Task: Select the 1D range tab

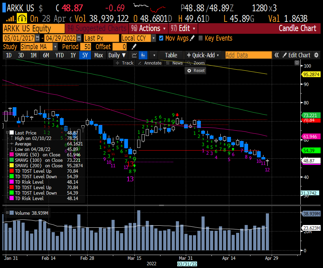Action: [x=9, y=55]
